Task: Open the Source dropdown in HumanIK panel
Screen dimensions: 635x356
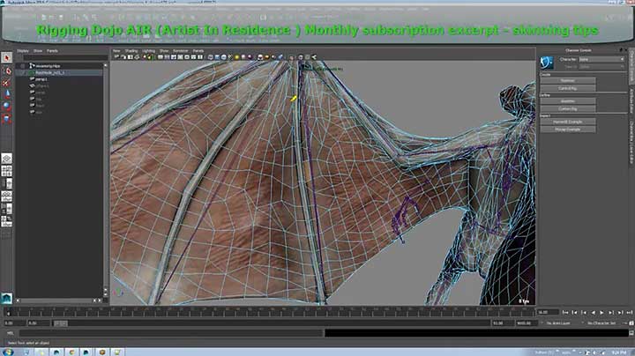Action: pyautogui.click(x=601, y=66)
